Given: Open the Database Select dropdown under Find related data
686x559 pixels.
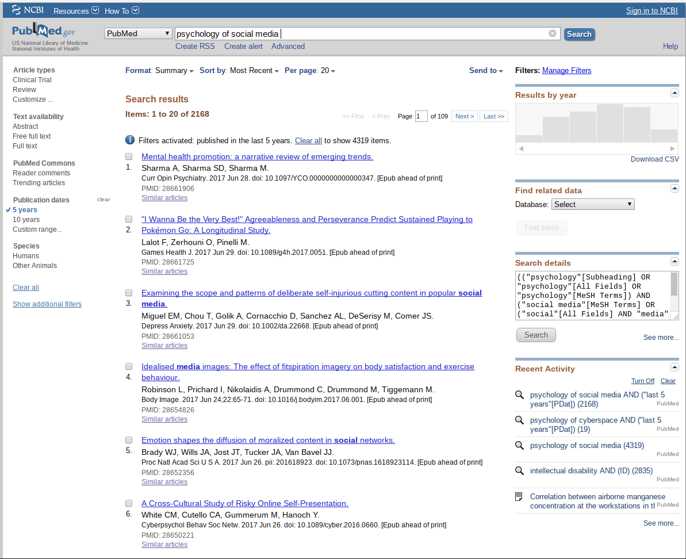Looking at the screenshot, I should [593, 204].
